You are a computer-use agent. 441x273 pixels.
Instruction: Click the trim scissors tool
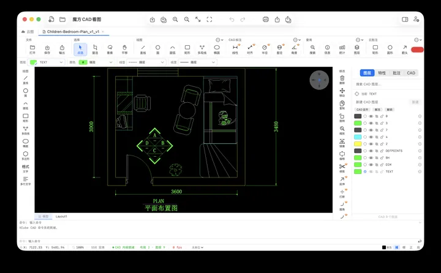(342, 168)
